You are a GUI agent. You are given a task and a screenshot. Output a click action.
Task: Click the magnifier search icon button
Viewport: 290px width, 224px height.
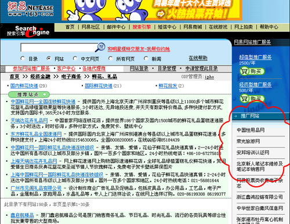click(100, 48)
